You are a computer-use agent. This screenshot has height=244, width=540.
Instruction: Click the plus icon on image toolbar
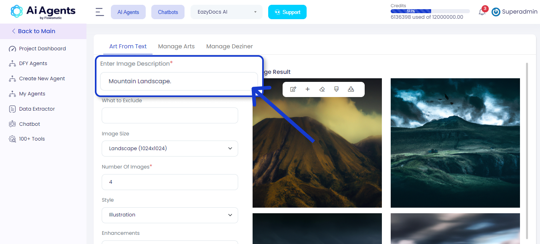(x=307, y=89)
